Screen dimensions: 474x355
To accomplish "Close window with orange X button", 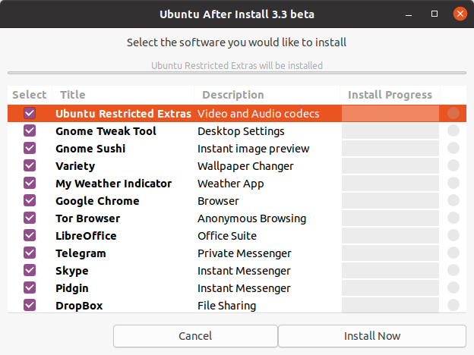I will pos(460,14).
